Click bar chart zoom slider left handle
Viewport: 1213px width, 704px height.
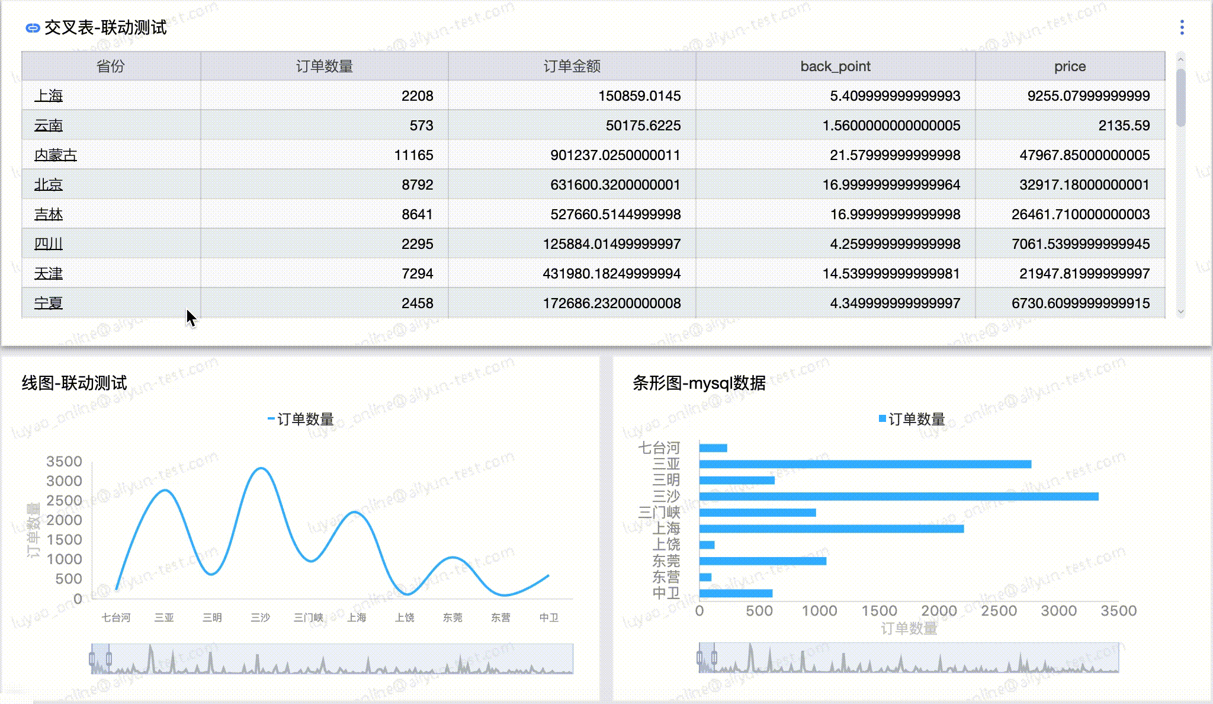[x=699, y=657]
